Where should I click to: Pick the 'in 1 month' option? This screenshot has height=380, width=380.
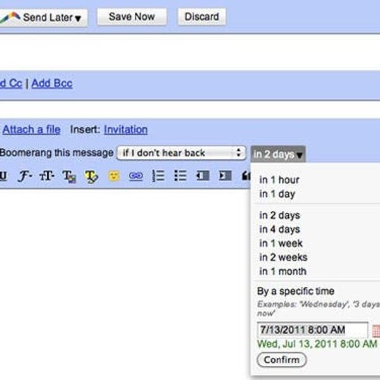click(282, 271)
